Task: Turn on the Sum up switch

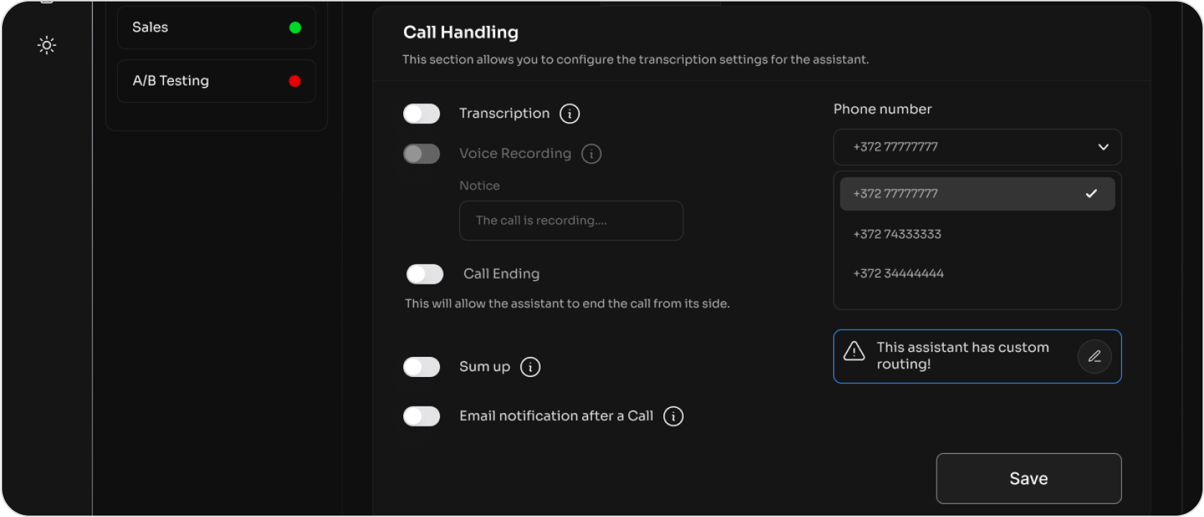Action: (x=421, y=367)
